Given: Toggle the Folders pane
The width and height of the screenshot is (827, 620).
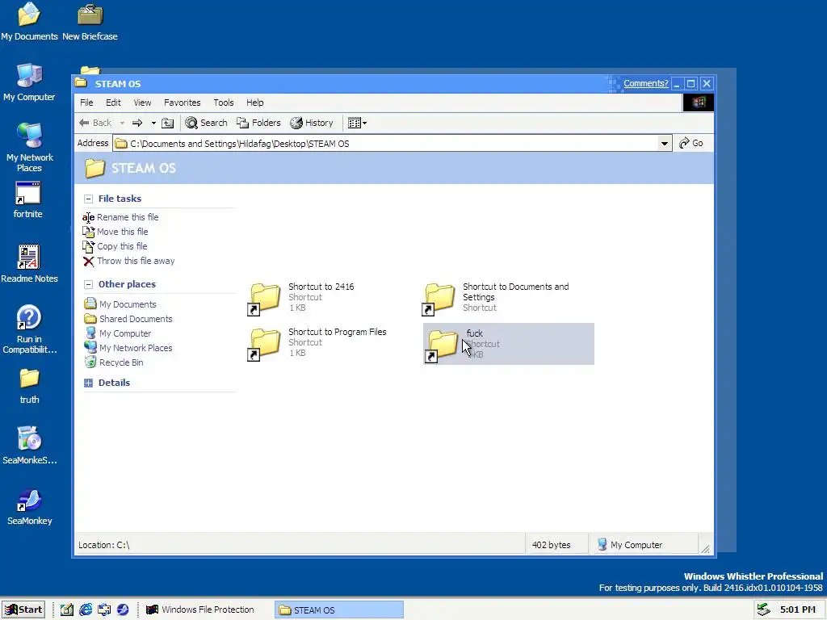Looking at the screenshot, I should (x=258, y=123).
